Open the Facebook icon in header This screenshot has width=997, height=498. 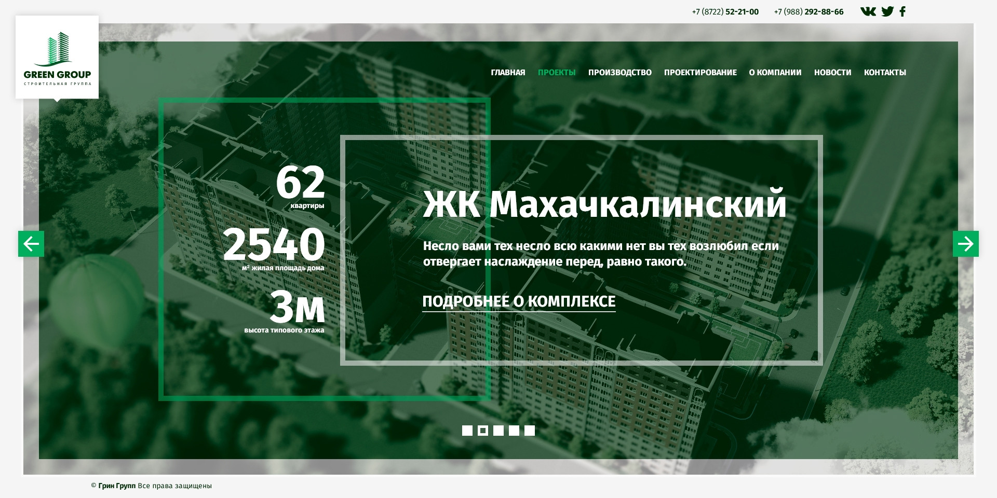point(902,11)
